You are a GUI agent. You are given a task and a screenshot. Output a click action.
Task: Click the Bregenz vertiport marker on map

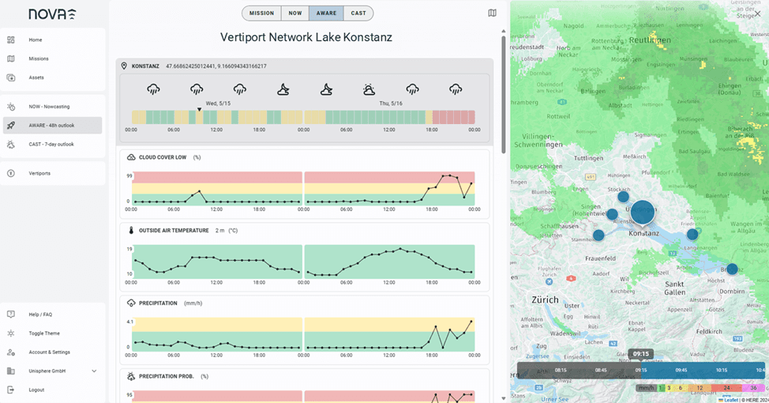click(x=732, y=269)
